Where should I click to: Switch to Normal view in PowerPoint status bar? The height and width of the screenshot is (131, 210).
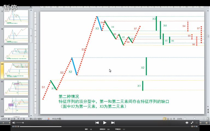(x=165, y=119)
